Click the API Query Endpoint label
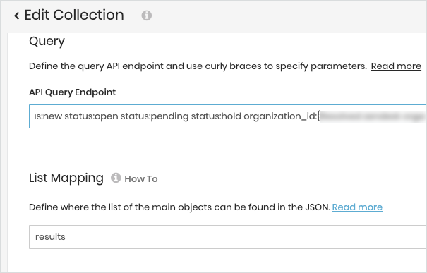This screenshot has height=273, width=427. (73, 92)
